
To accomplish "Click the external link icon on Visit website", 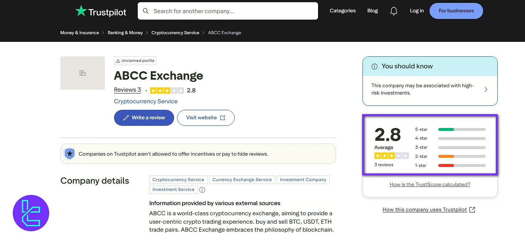I will point(223,117).
